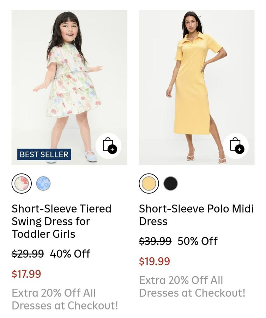Open the toddler girl floral dress photo
The image size is (266, 318).
[69, 81]
